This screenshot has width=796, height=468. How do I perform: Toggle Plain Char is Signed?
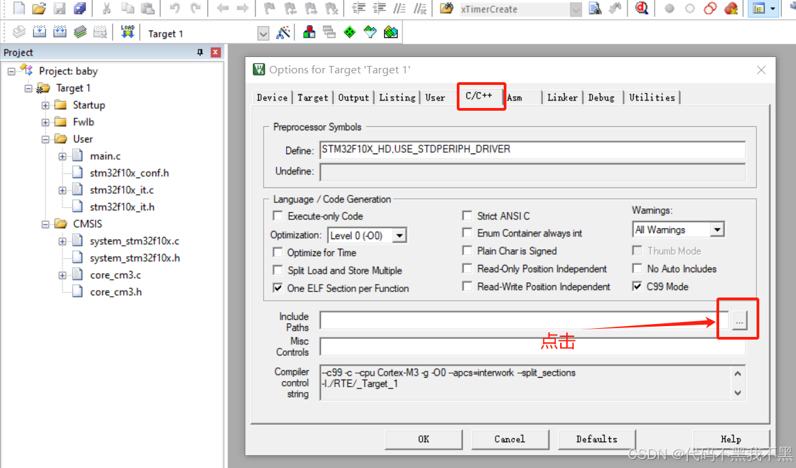pos(467,251)
